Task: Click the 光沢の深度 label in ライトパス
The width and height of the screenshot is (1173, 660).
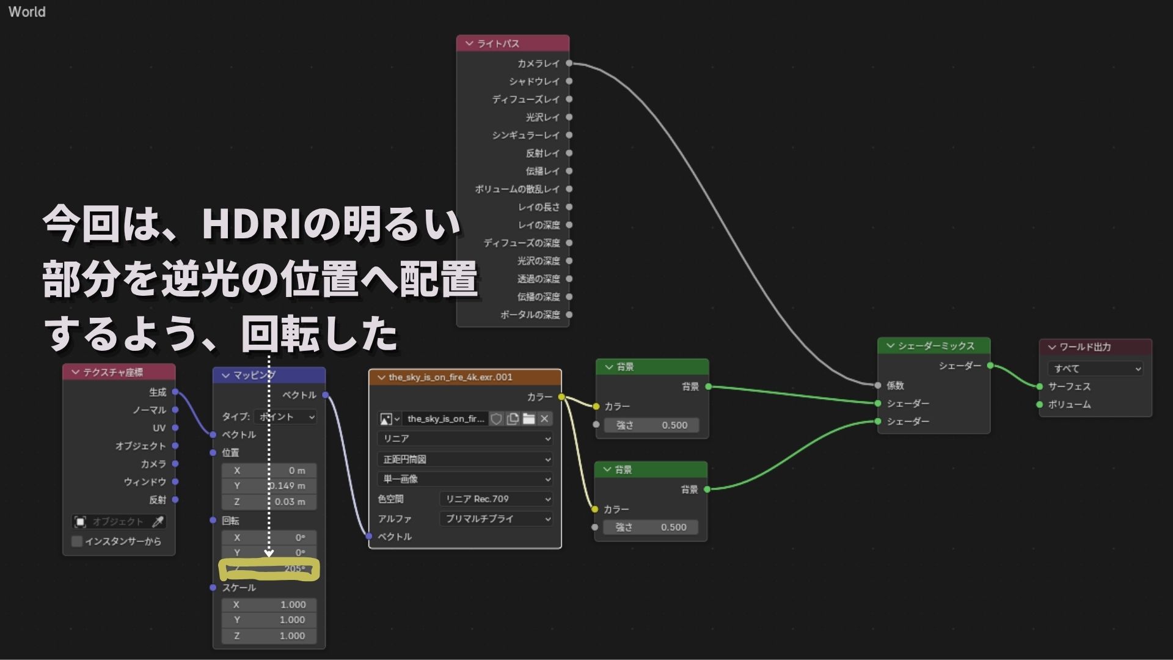Action: 538,261
